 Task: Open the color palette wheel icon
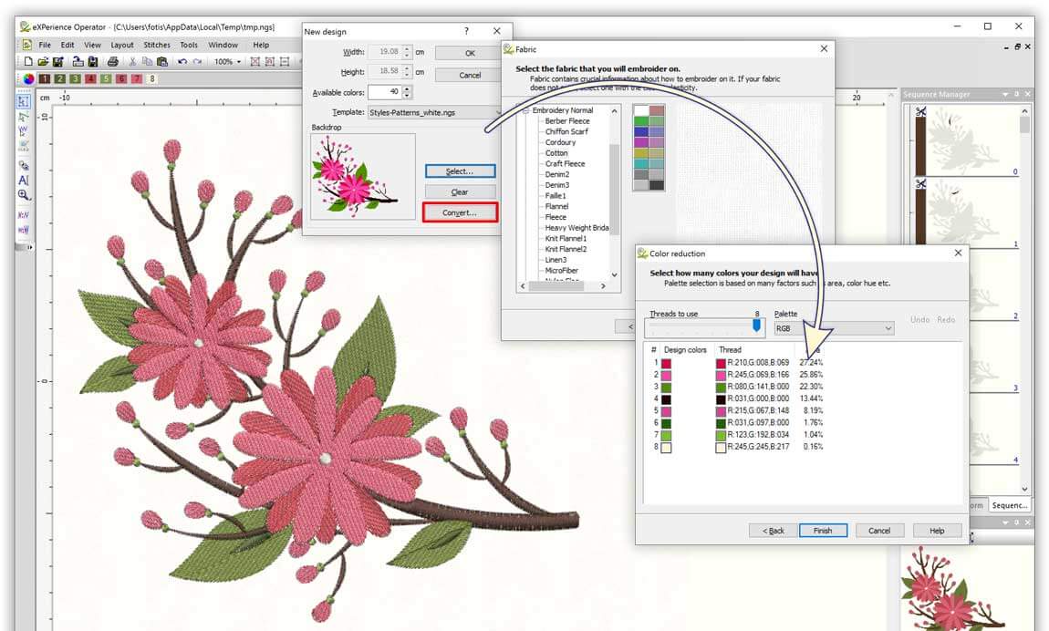click(x=30, y=78)
